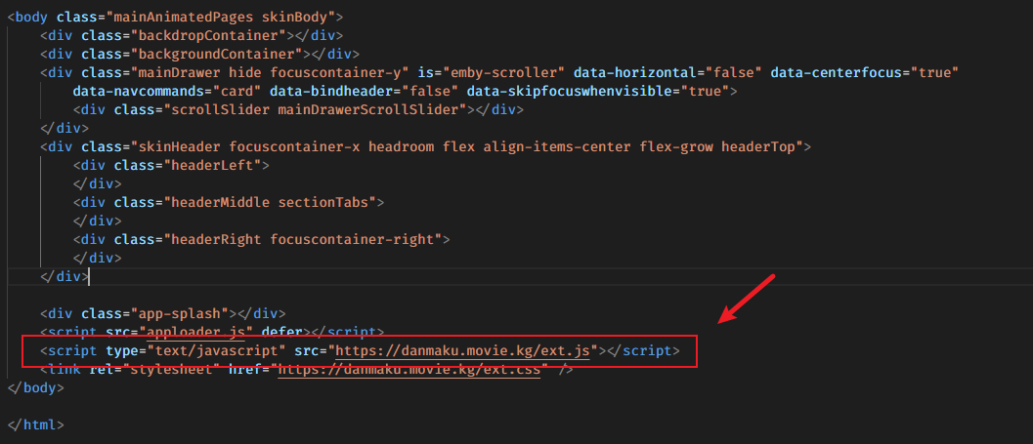Viewport: 1033px width, 444px height.
Task: Select the "headerLeft" class value
Action: coord(213,165)
